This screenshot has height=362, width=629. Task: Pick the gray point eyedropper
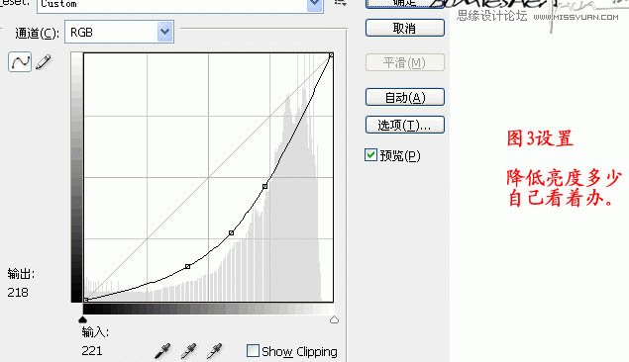pos(188,351)
